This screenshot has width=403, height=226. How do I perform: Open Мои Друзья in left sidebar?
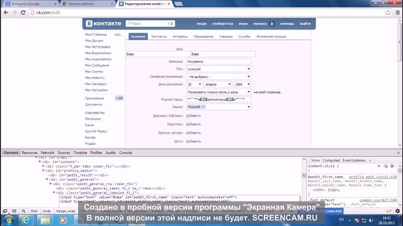[x=94, y=41]
